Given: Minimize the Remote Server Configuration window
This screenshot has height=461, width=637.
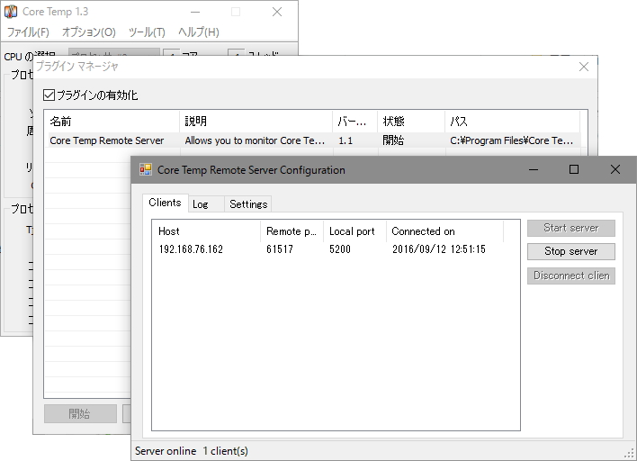Looking at the screenshot, I should [534, 169].
